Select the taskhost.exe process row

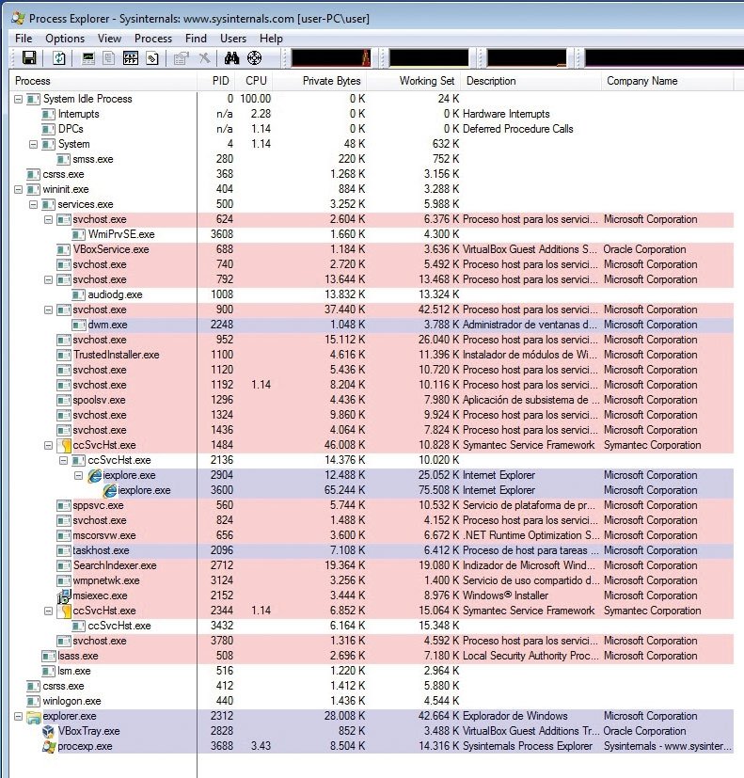pos(372,550)
